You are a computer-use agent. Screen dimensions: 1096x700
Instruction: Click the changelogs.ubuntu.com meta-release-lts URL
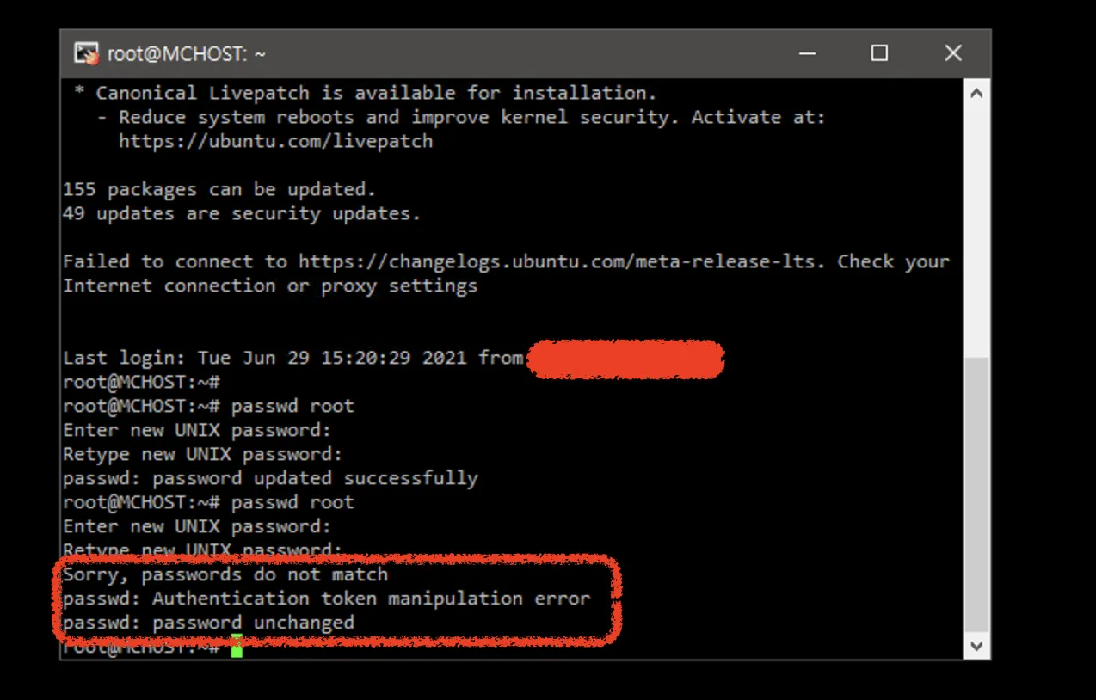tap(557, 261)
